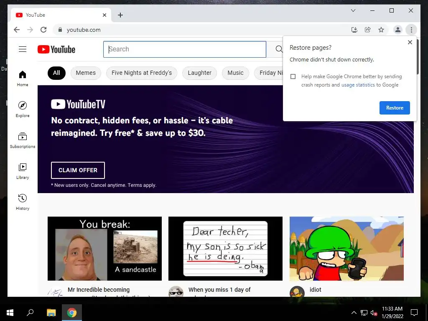
Task: Open Windows taskbar search
Action: pos(30,313)
